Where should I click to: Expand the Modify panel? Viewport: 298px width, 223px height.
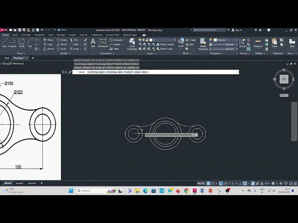[x=65, y=53]
